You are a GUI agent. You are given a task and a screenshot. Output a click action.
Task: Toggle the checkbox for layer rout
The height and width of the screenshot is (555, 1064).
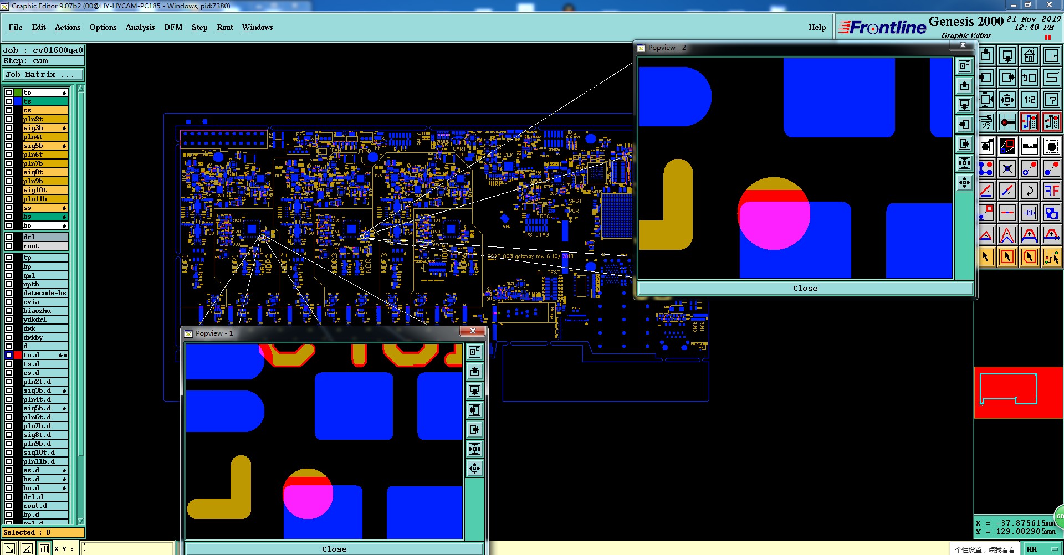(x=9, y=246)
